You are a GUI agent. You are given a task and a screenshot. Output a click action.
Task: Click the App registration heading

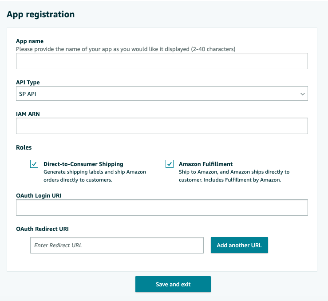click(40, 14)
